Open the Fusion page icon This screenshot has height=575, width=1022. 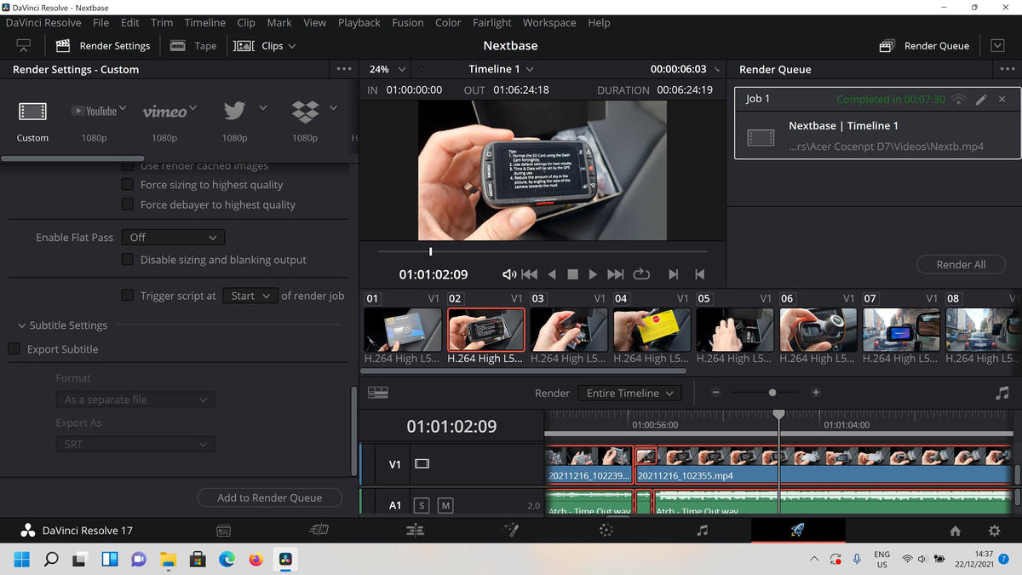[x=511, y=531]
